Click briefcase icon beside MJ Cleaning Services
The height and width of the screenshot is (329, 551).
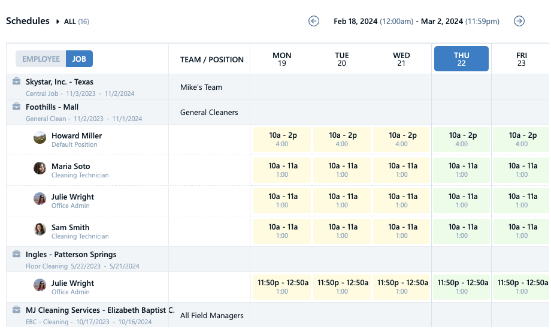point(17,310)
